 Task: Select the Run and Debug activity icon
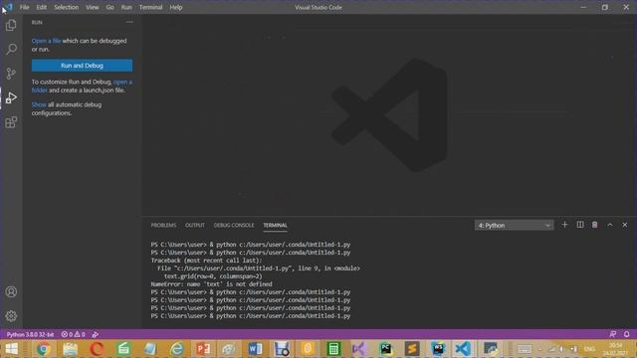tap(11, 97)
